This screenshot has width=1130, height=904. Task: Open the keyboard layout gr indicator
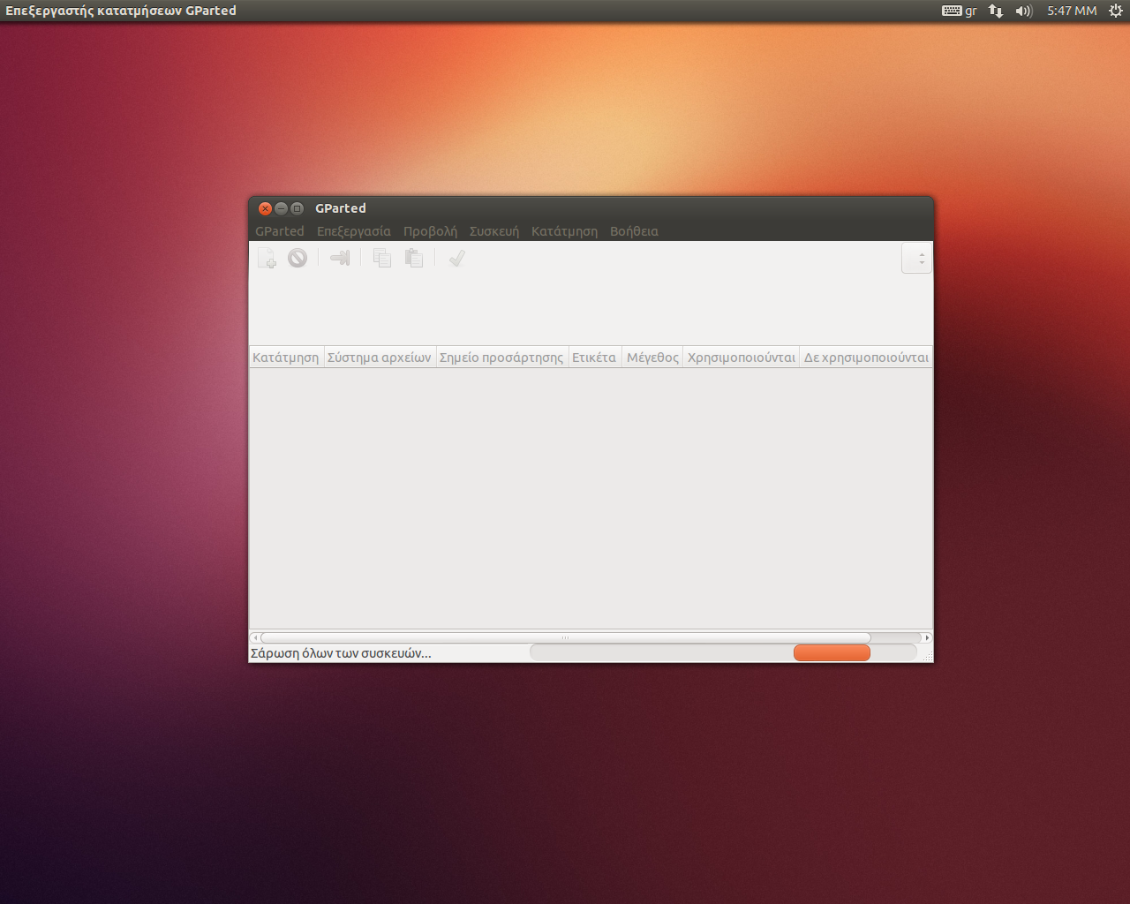tap(960, 11)
